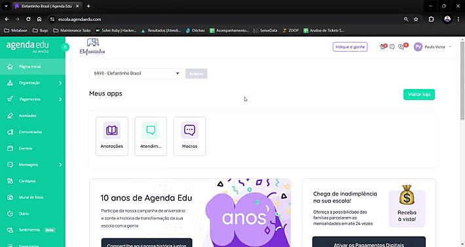Click Ativar os Pagamentos Digitais button
The width and height of the screenshot is (465, 247).
pos(369,242)
